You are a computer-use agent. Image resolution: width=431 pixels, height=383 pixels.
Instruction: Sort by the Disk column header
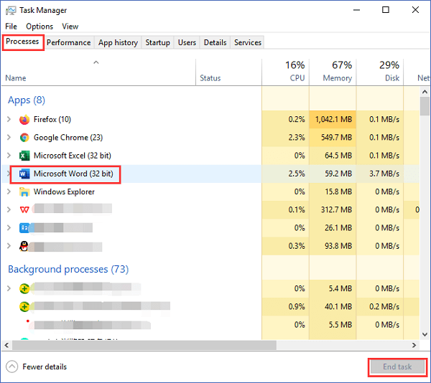point(380,72)
